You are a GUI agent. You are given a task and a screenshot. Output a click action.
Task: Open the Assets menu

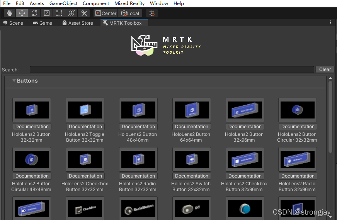[x=37, y=3]
